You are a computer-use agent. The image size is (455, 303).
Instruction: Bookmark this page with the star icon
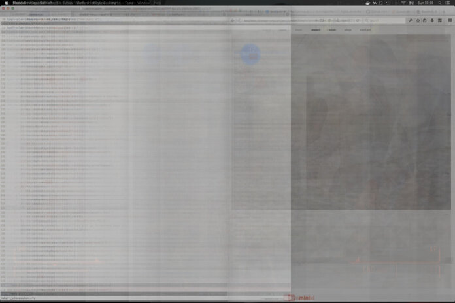(x=418, y=20)
